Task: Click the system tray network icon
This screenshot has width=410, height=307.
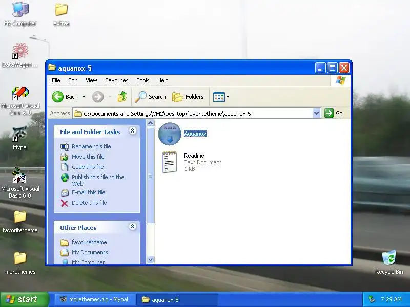Action: [x=372, y=299]
